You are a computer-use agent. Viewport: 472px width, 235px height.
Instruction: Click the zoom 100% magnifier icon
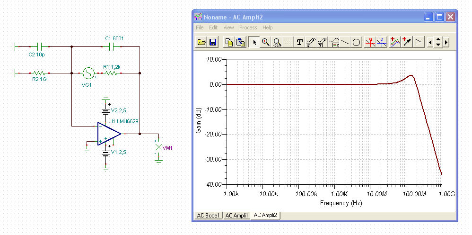pyautogui.click(x=277, y=42)
